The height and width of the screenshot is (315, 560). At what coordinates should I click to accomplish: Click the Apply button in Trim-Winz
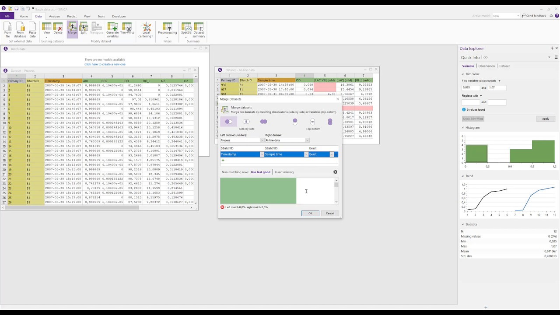546,119
